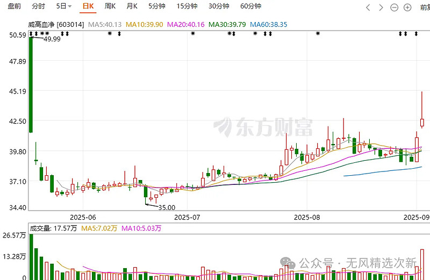The height and width of the screenshot is (280, 430).
Task: Open the 5日 period dropdown
Action: [64, 6]
